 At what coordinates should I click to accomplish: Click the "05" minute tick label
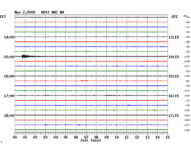click(66, 137)
